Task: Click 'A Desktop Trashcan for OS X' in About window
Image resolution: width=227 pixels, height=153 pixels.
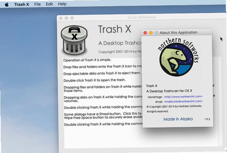Action: click(x=169, y=91)
